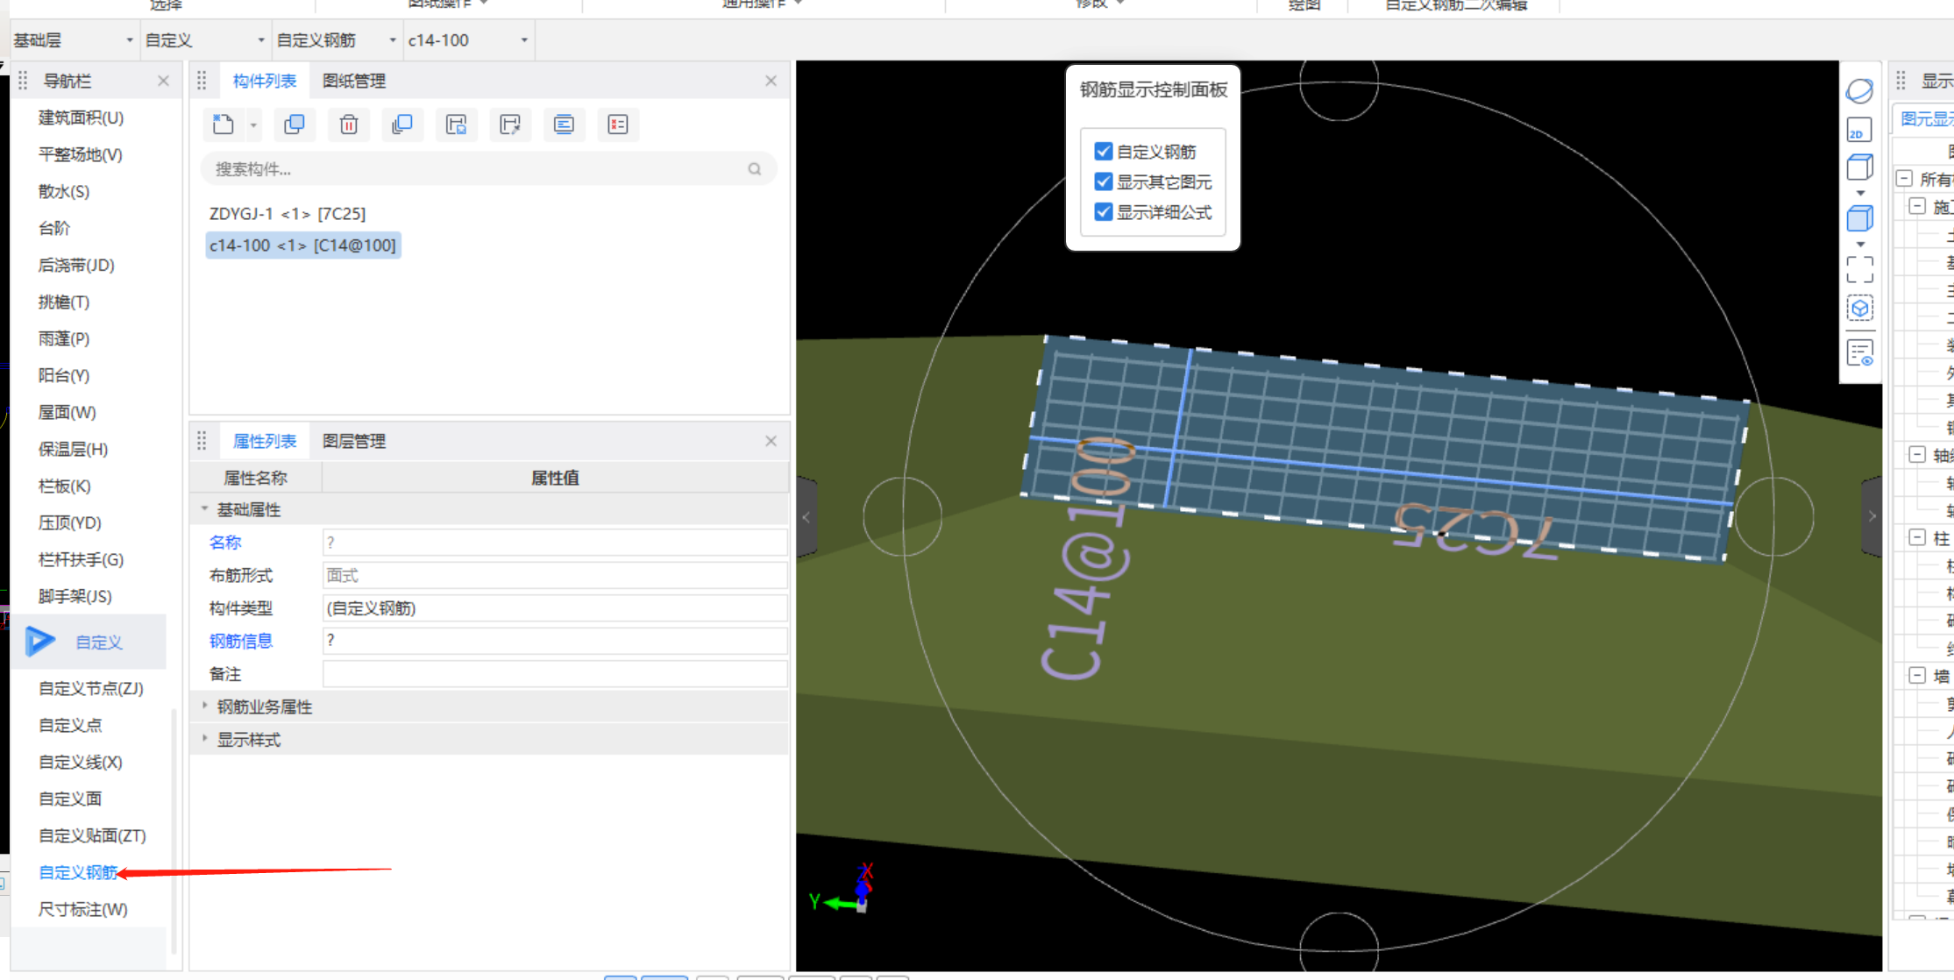Click the 搜索构件 search field
1954x980 pixels.
[488, 169]
